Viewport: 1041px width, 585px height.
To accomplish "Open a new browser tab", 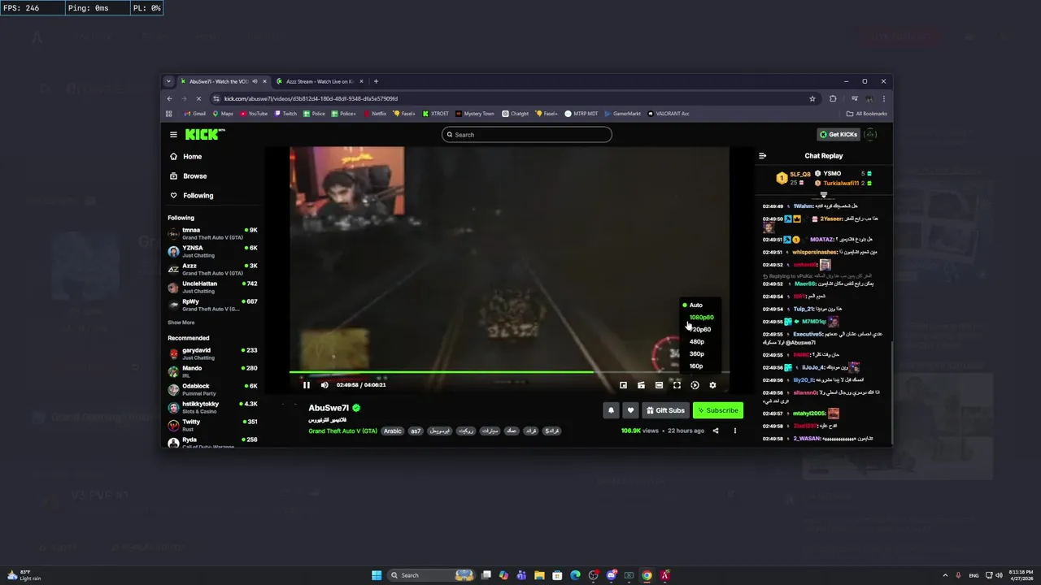I will click(x=376, y=81).
